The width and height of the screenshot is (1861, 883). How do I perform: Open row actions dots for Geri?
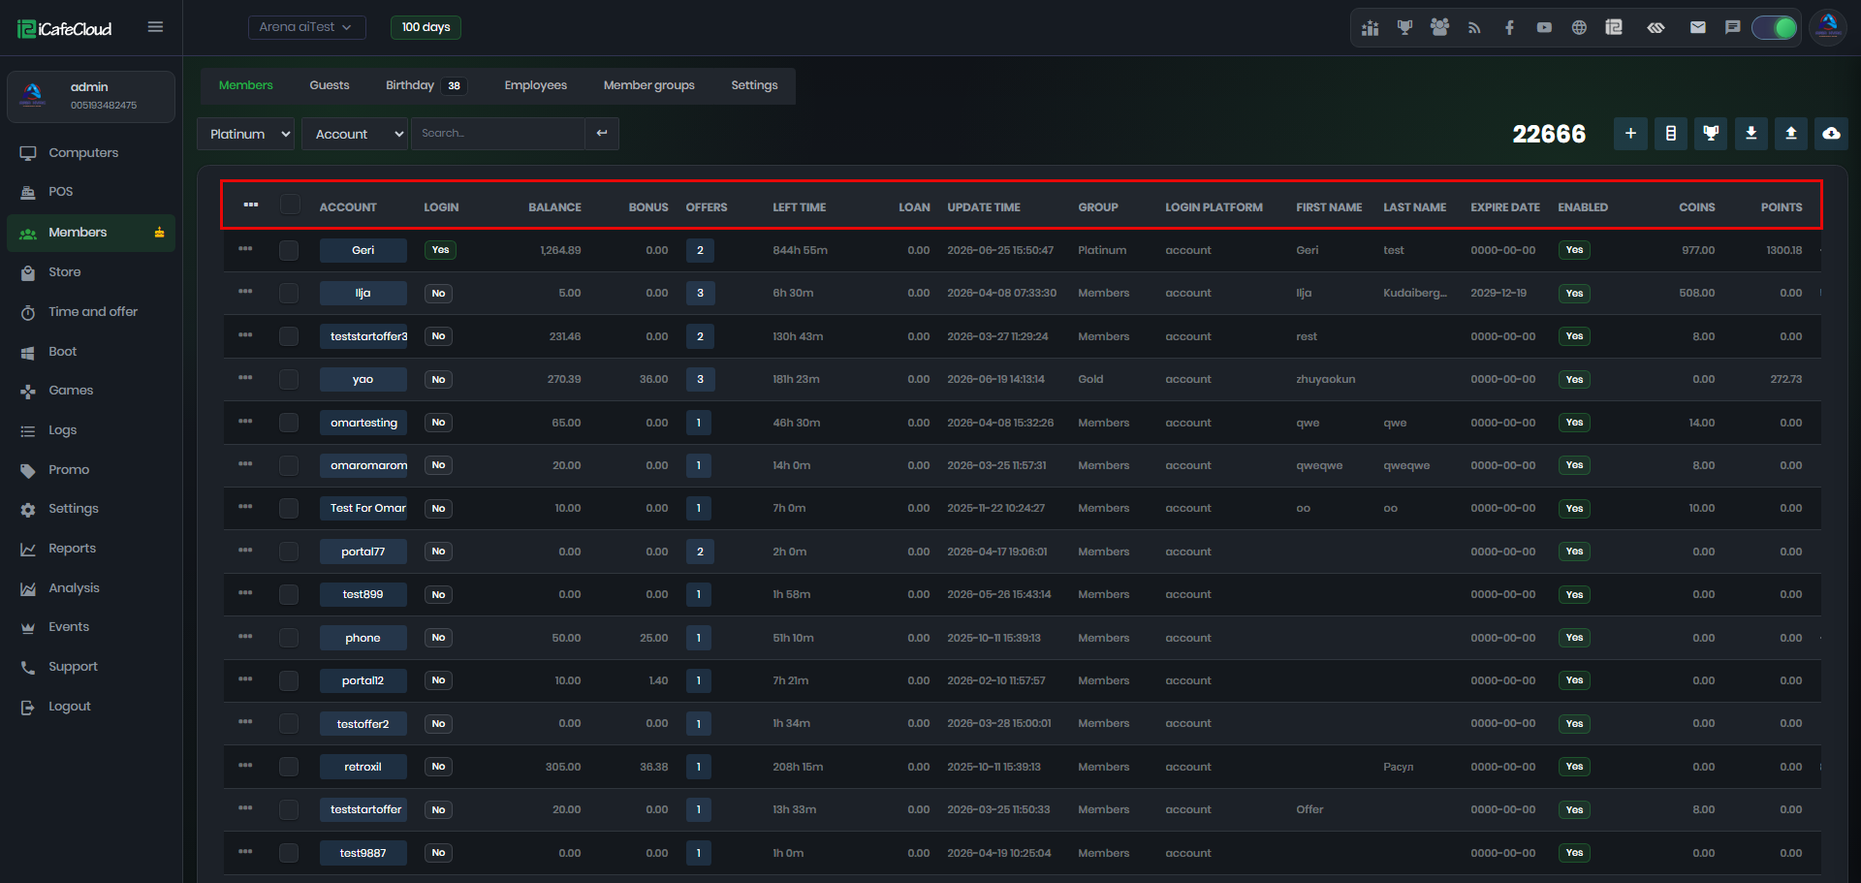(x=245, y=249)
